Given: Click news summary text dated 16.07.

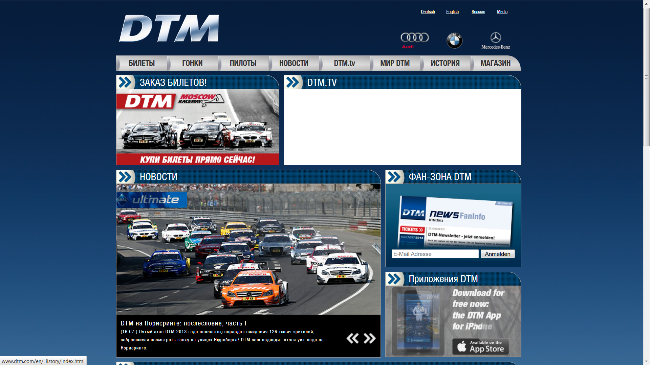Looking at the screenshot, I should click(x=222, y=340).
